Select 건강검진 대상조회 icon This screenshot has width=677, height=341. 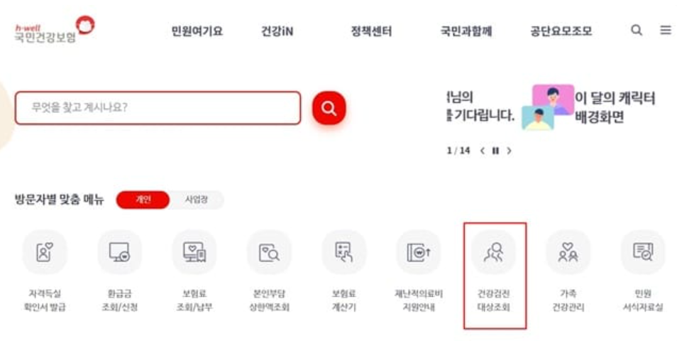coord(493,252)
